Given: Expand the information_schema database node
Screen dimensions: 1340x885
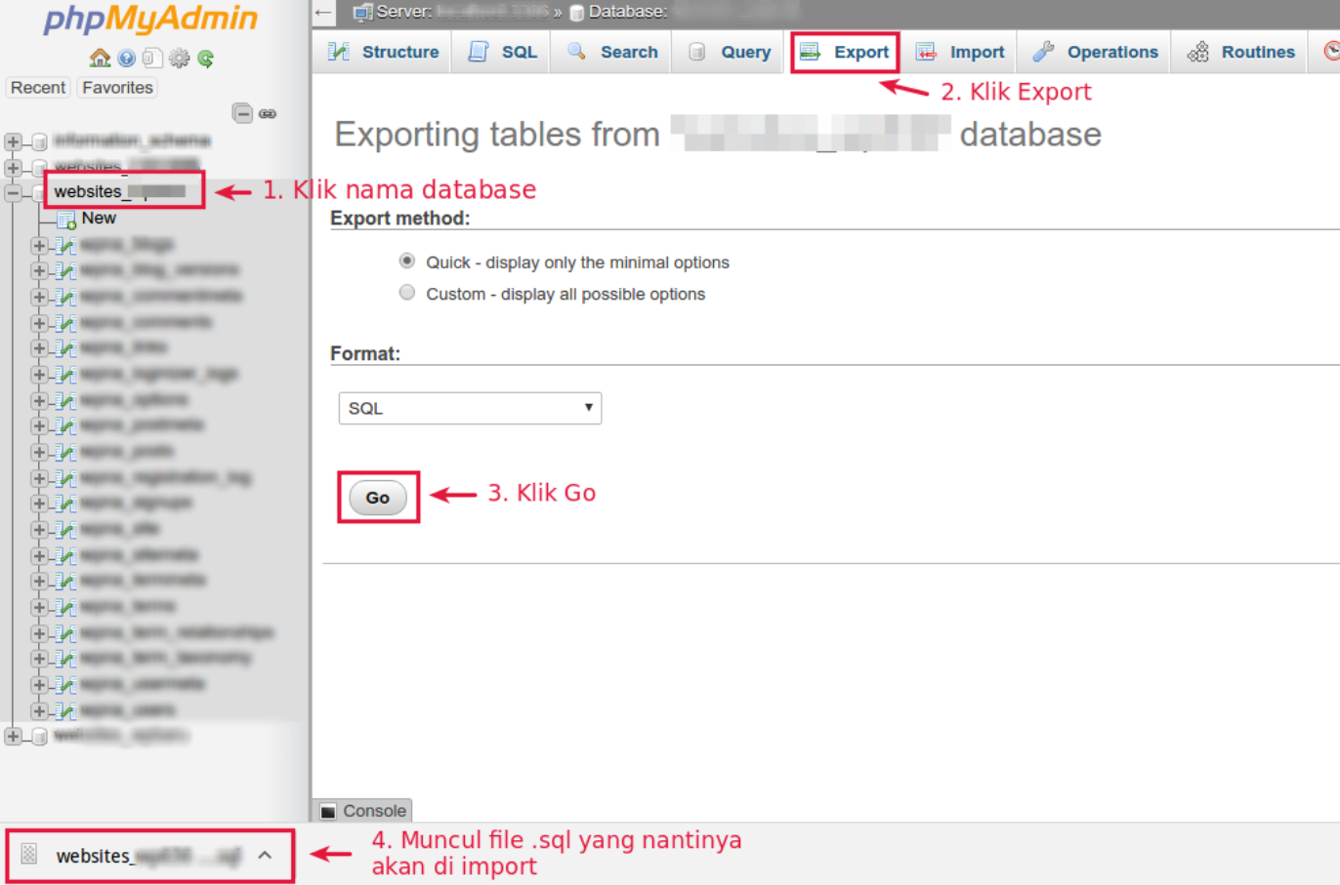Looking at the screenshot, I should (x=13, y=142).
